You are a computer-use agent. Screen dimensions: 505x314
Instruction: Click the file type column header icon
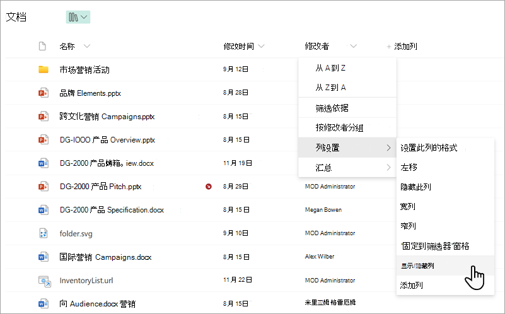[42, 47]
